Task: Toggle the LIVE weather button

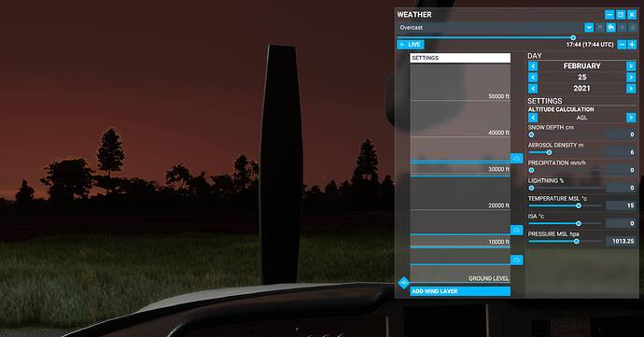Action: tap(411, 45)
